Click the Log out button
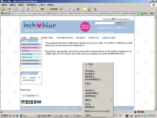The width and height of the screenshot is (157, 118). click(x=31, y=95)
